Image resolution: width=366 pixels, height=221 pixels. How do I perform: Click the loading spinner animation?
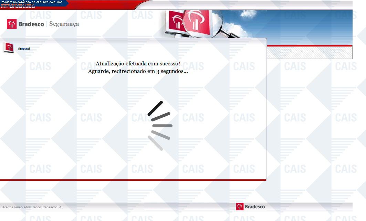[160, 126]
